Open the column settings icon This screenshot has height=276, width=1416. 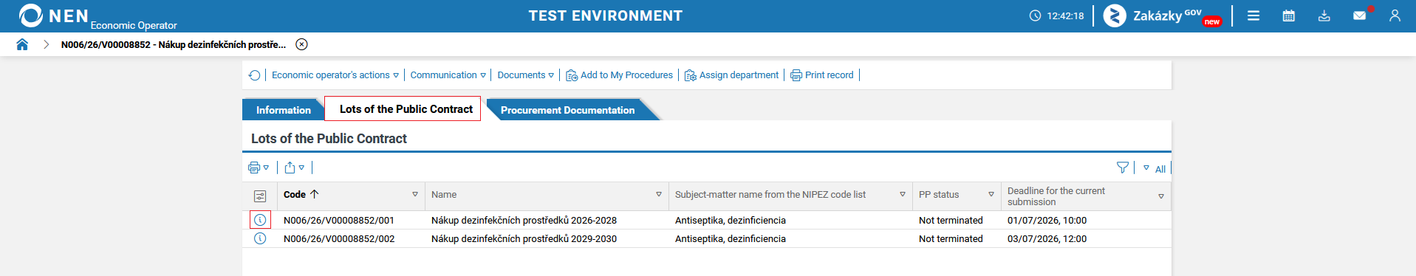[x=260, y=196]
